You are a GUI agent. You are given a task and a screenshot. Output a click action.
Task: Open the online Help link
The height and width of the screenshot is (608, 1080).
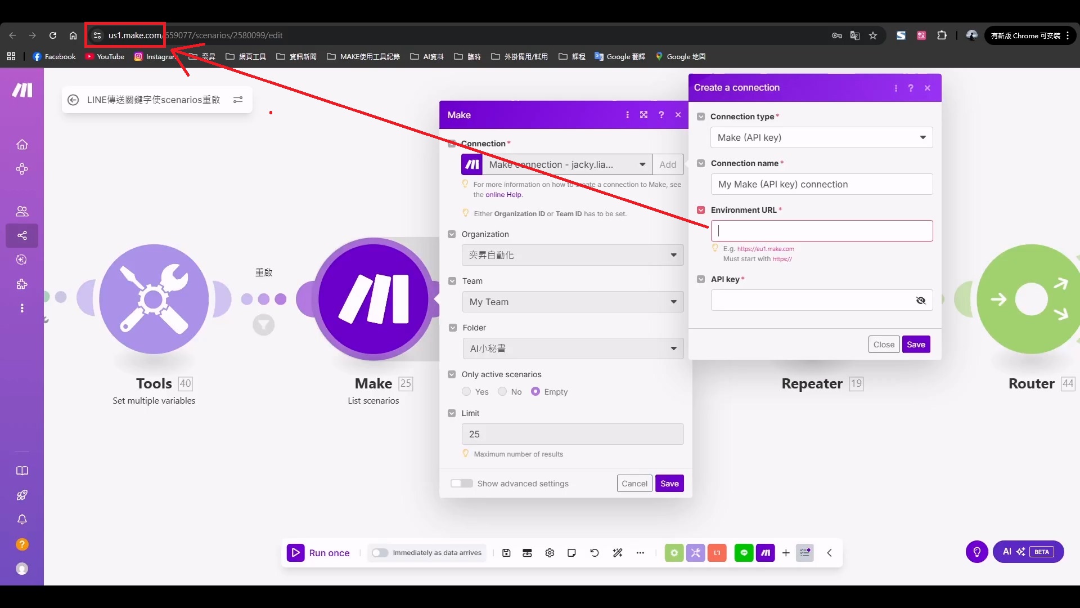point(503,195)
